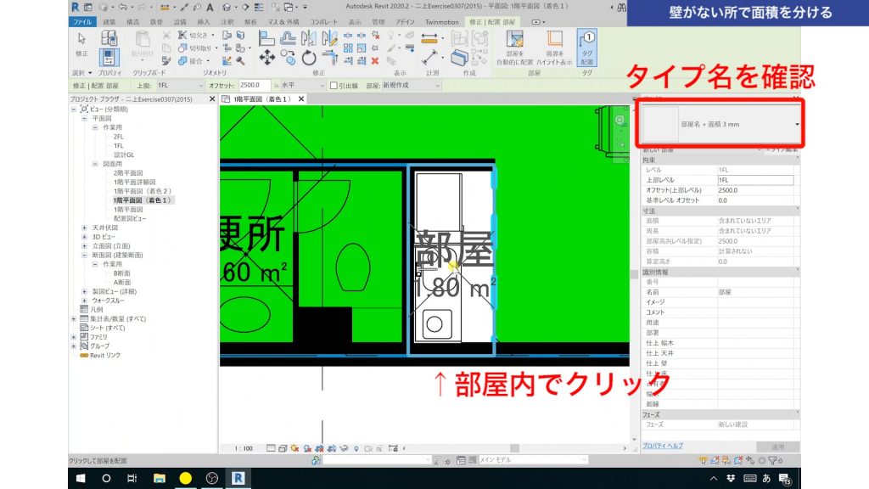869x489 pixels.
Task: Open the sun path icon in view control bar
Action: [294, 448]
